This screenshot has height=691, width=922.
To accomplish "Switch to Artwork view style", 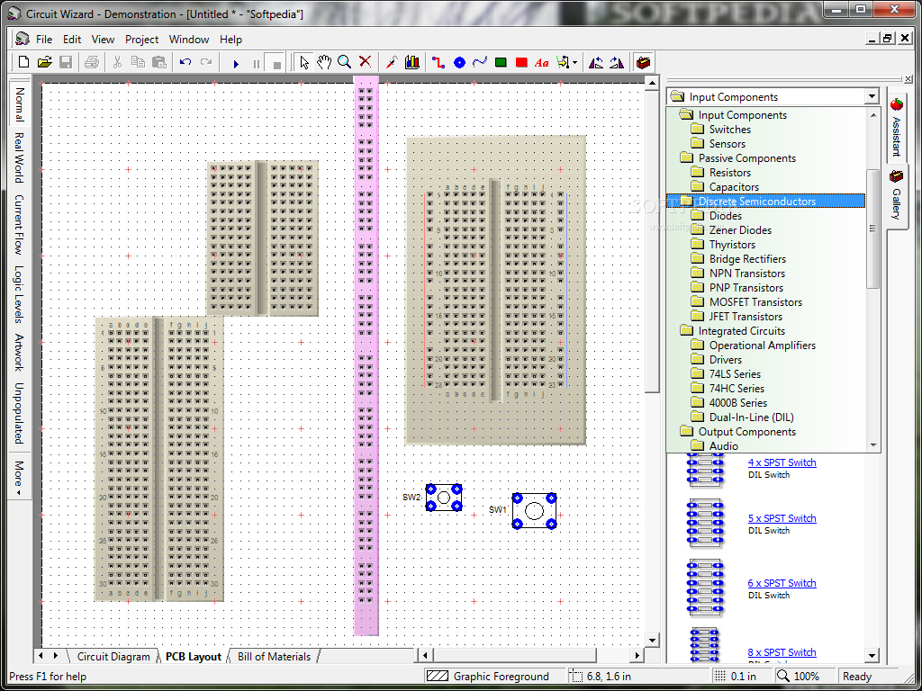I will (x=19, y=353).
